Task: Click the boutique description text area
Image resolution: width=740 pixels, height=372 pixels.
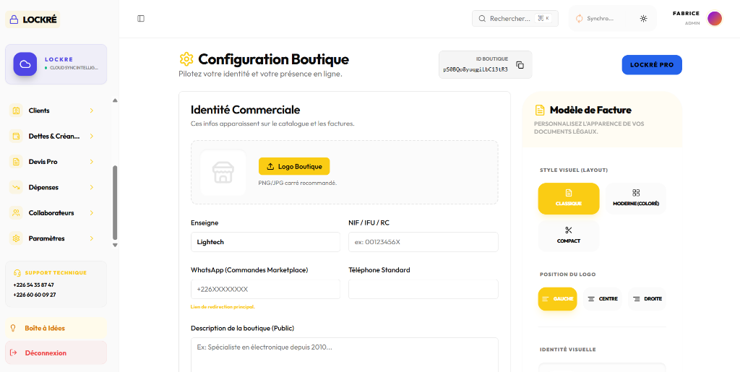Action: coord(345,355)
